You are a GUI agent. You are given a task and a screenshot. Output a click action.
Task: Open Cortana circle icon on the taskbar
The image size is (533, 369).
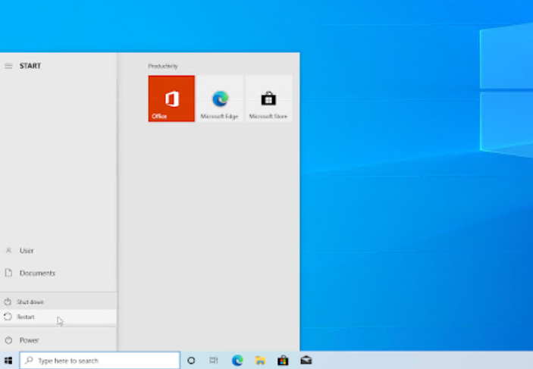tap(191, 361)
